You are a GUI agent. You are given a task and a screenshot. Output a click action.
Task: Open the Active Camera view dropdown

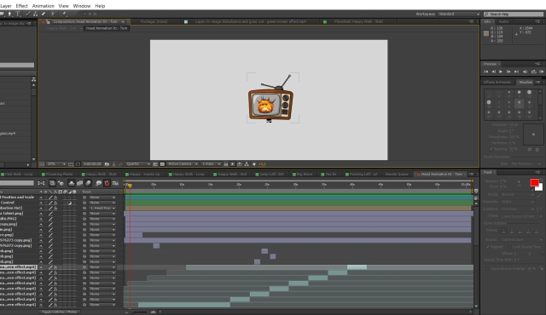click(x=183, y=164)
